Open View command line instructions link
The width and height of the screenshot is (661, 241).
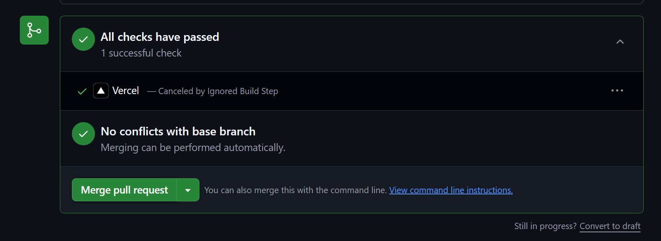(451, 190)
